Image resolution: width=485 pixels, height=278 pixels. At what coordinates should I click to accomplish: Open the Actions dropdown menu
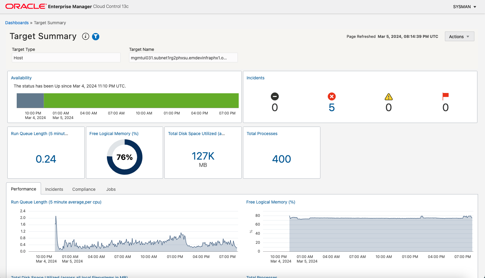click(x=459, y=37)
